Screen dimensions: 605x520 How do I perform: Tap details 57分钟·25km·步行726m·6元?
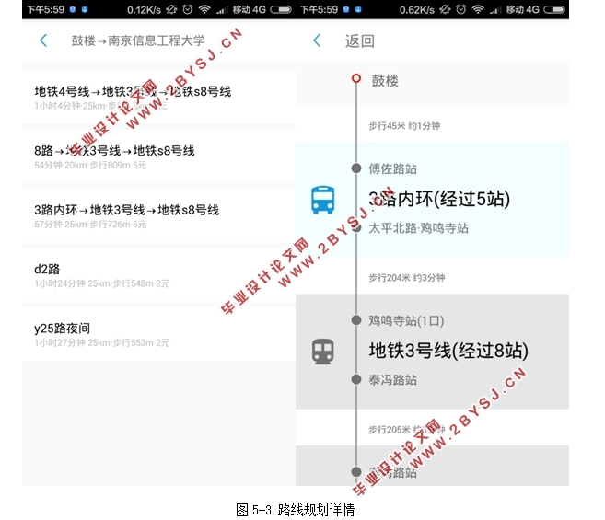click(90, 225)
